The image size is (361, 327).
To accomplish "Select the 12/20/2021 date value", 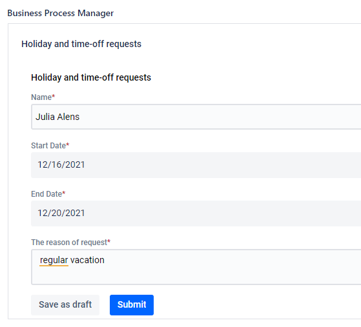I will (61, 213).
